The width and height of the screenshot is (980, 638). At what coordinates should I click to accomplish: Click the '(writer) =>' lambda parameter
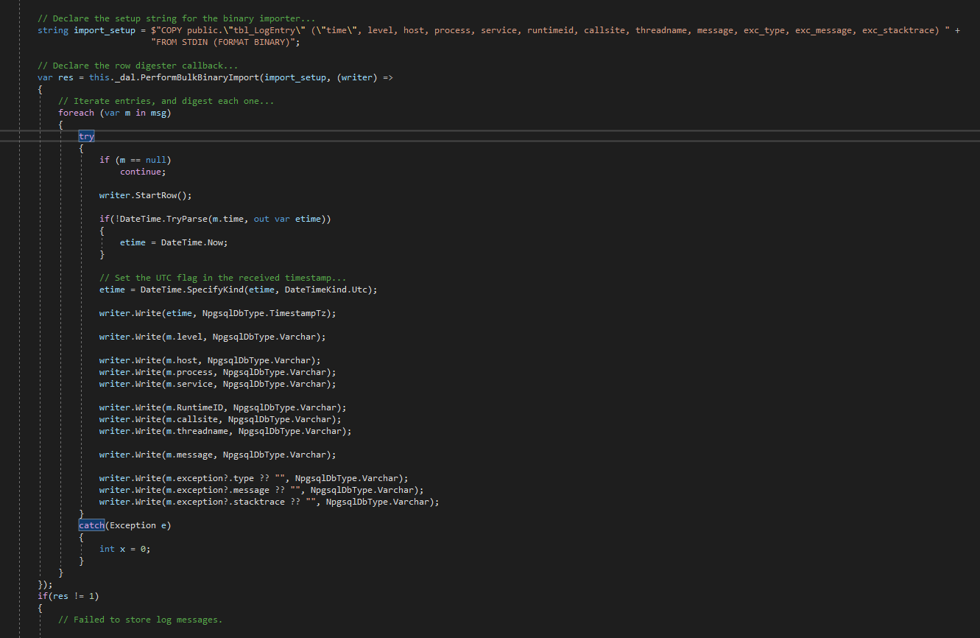364,77
